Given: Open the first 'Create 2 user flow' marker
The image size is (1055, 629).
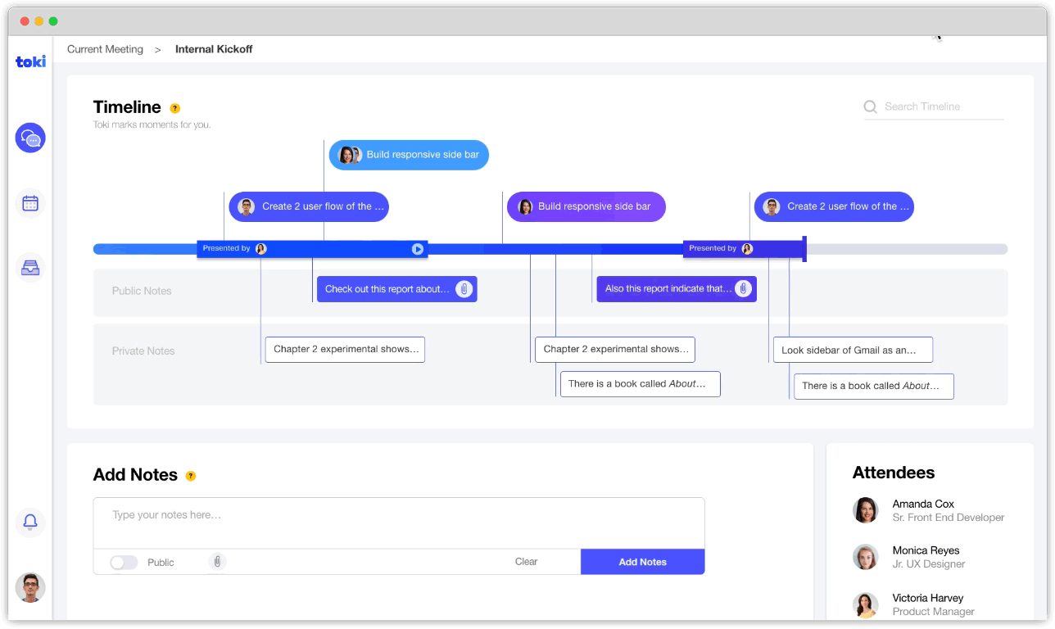Looking at the screenshot, I should click(309, 206).
